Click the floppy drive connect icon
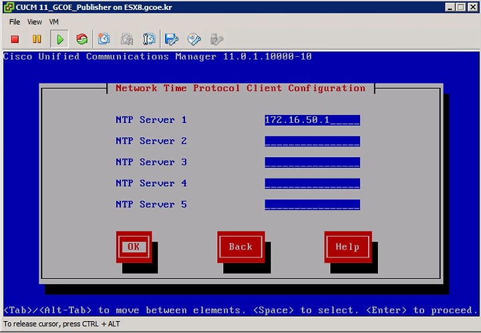The image size is (481, 333). tap(172, 39)
